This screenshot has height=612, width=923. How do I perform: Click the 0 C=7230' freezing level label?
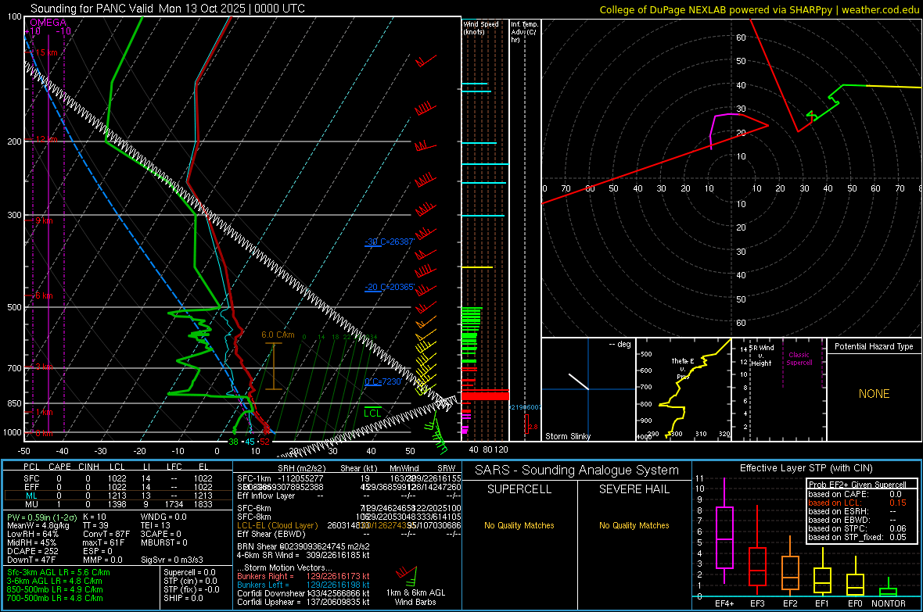382,381
